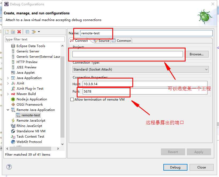Click the Remote JavaScript icon
The image size is (219, 177).
pos(13,121)
